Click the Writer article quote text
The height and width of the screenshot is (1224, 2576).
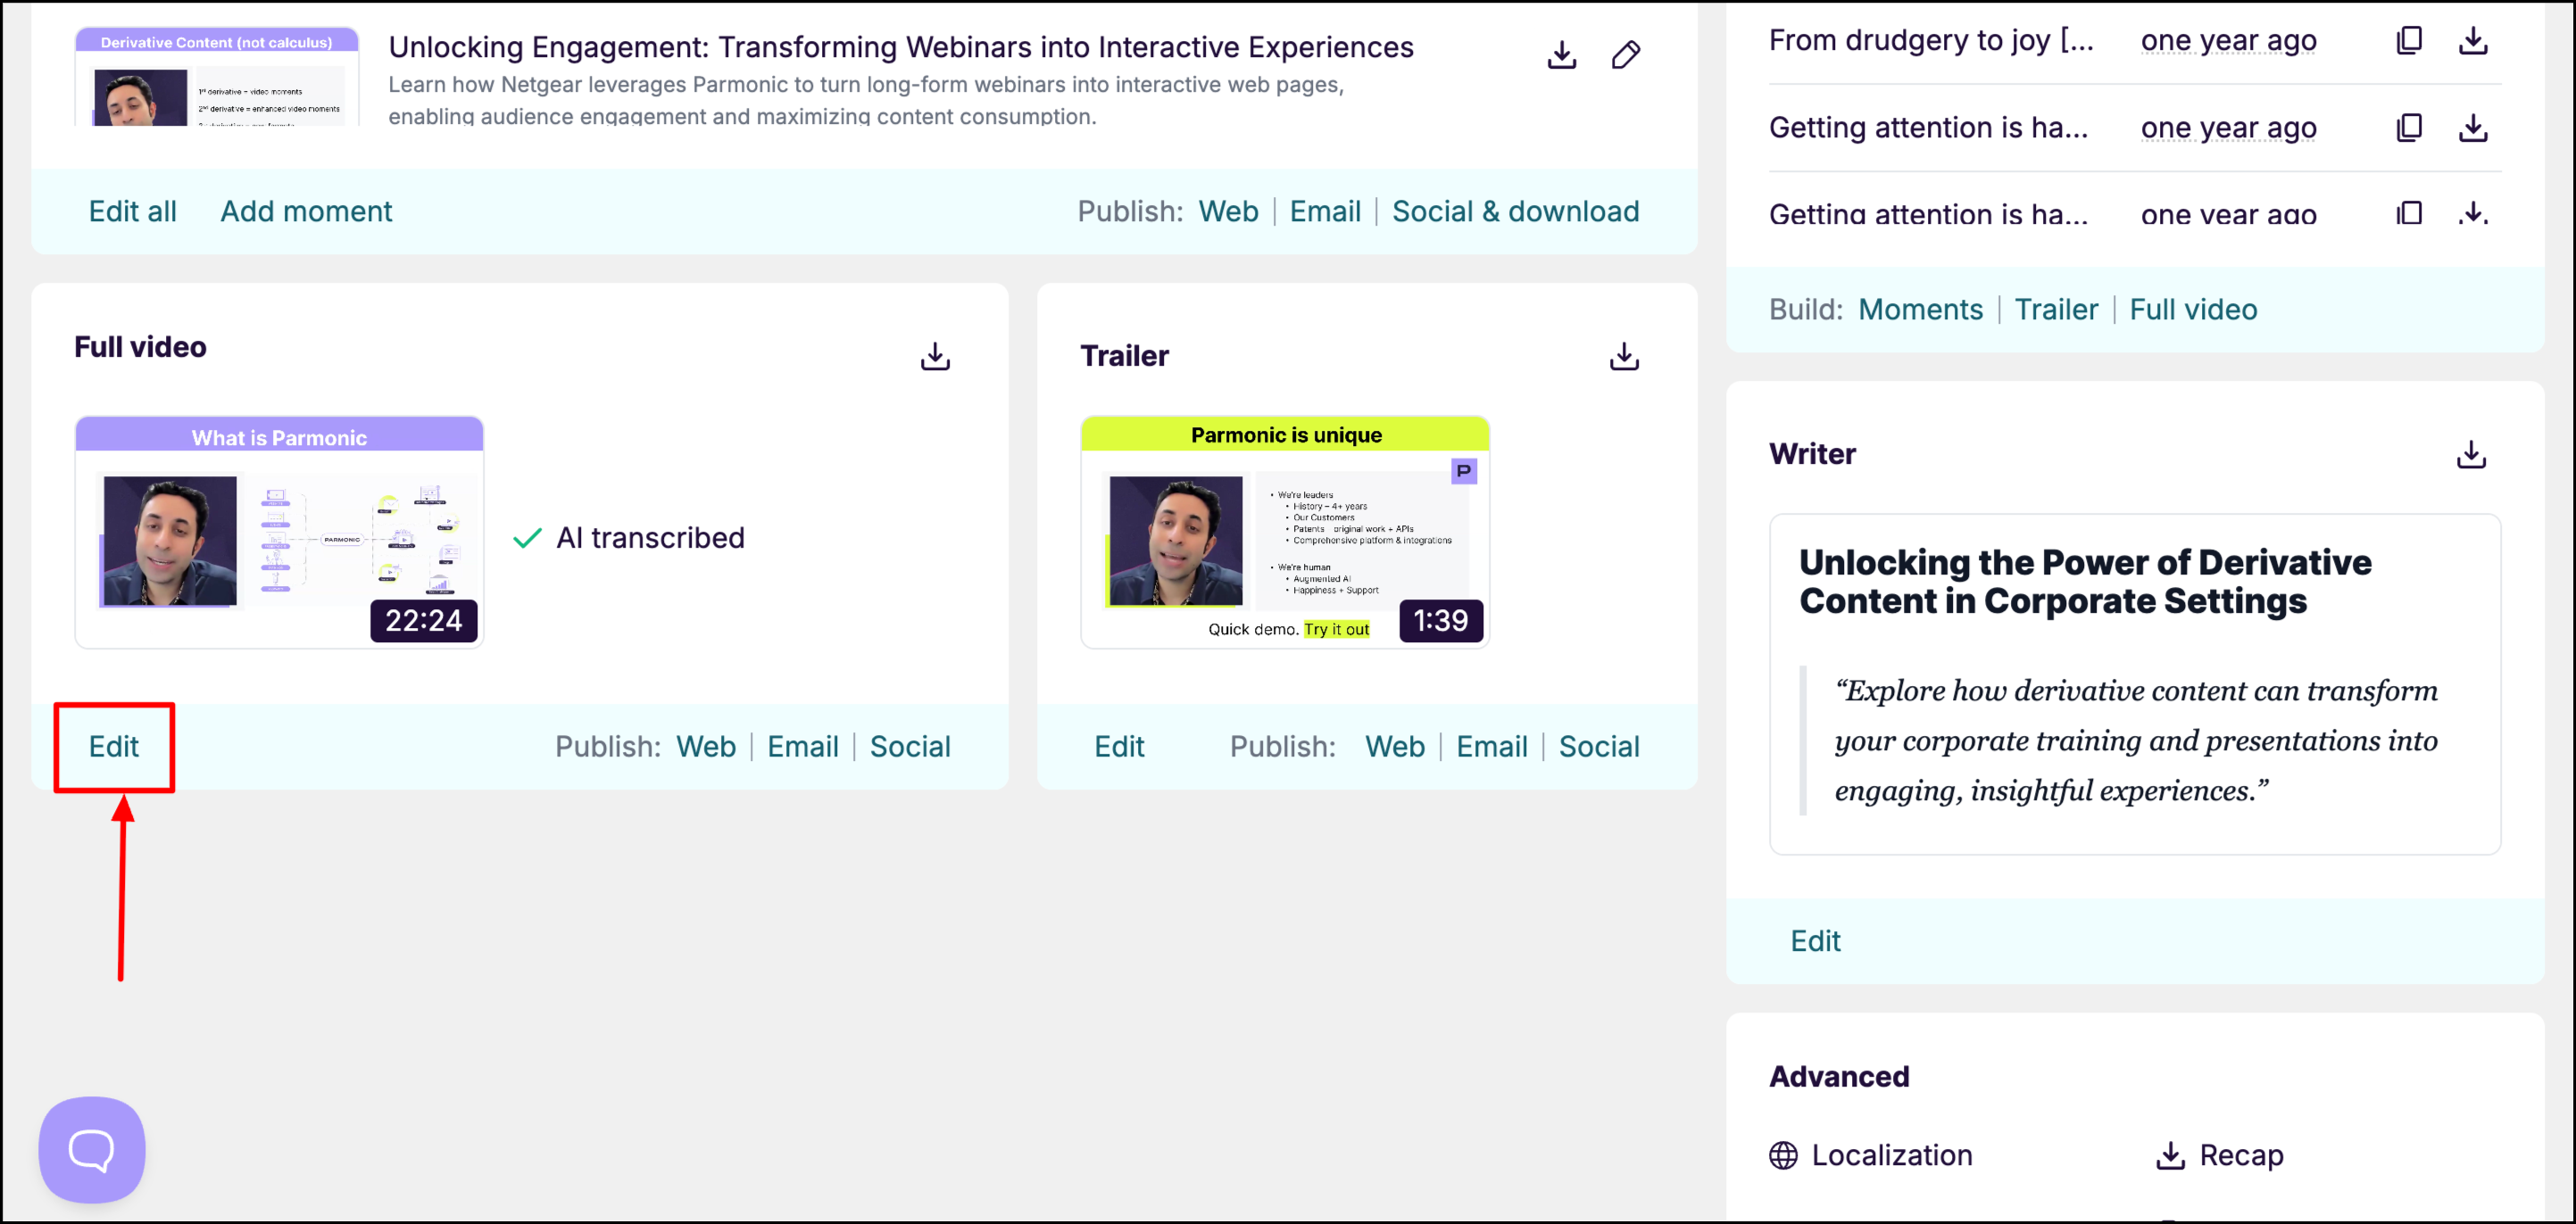[2136, 740]
